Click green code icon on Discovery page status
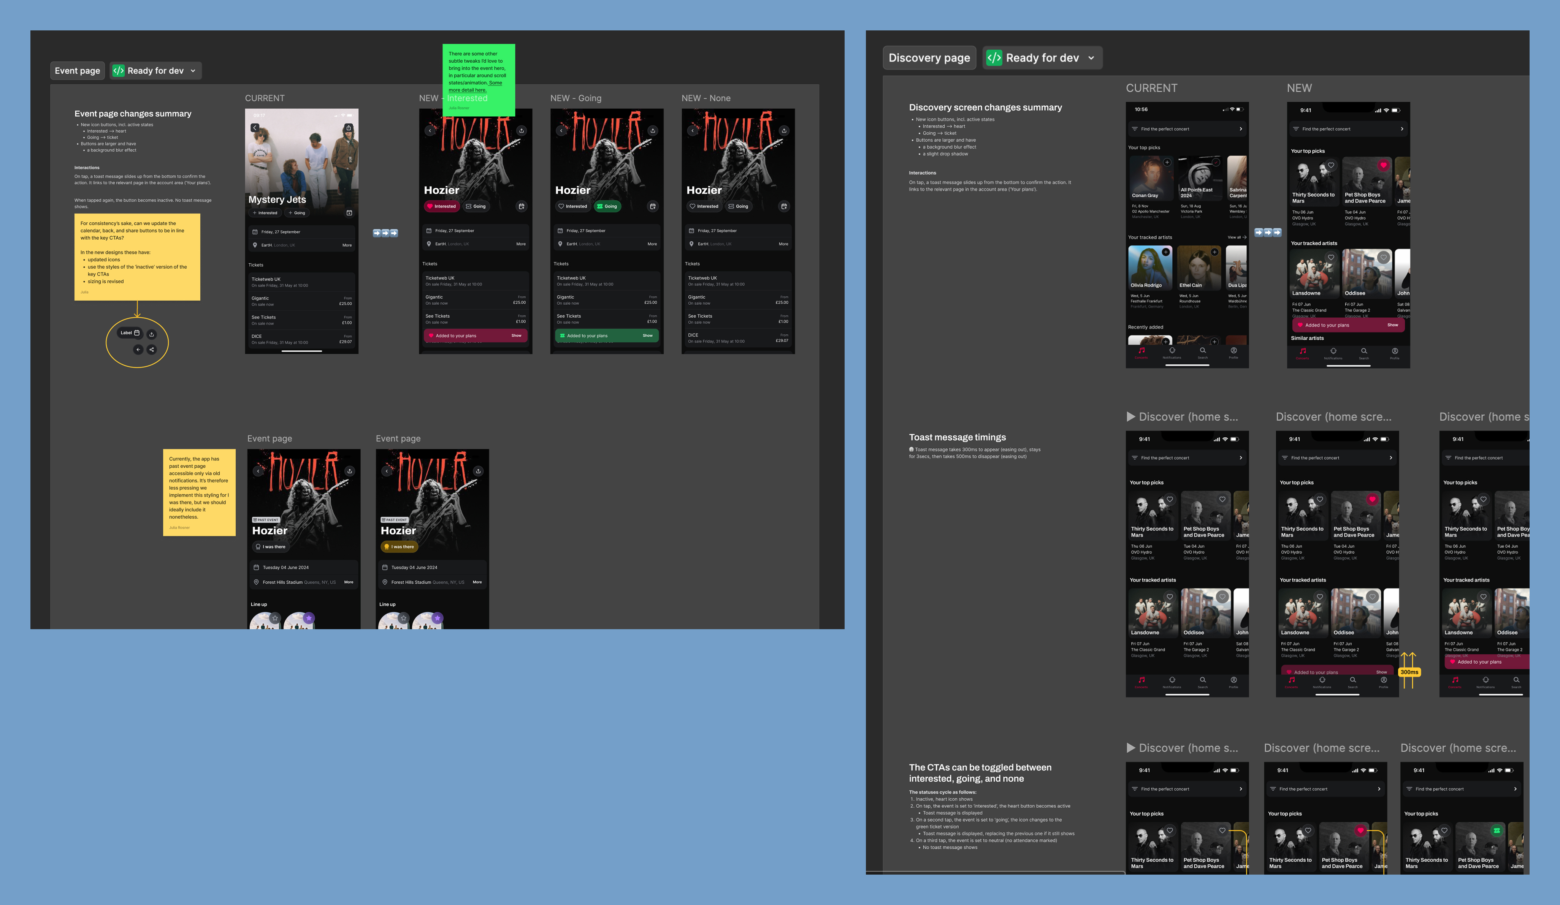 click(x=994, y=57)
